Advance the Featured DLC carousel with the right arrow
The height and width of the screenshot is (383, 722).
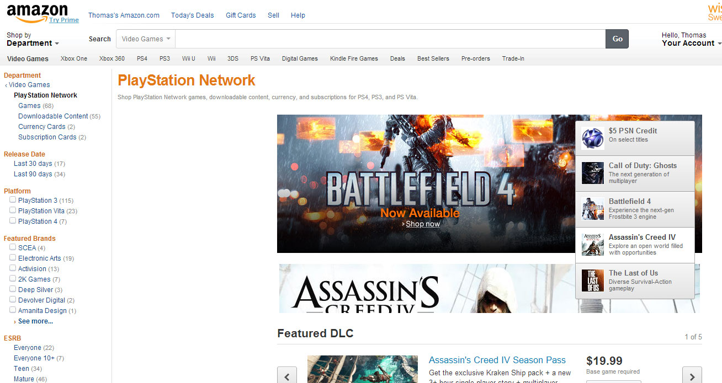pyautogui.click(x=692, y=375)
